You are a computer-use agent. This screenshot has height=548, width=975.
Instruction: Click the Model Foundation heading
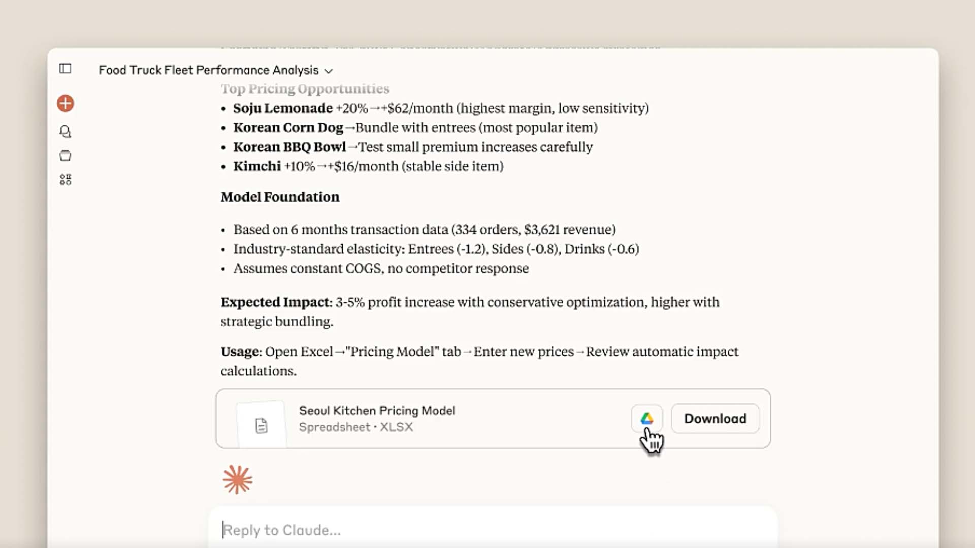(x=280, y=197)
